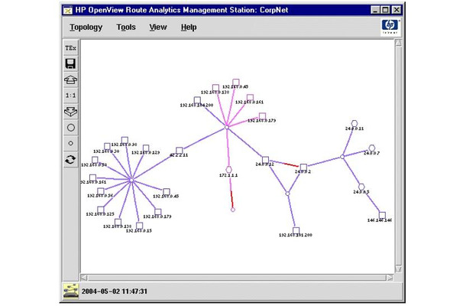Click the horizontal scrollbar left arrow

pyautogui.click(x=84, y=278)
